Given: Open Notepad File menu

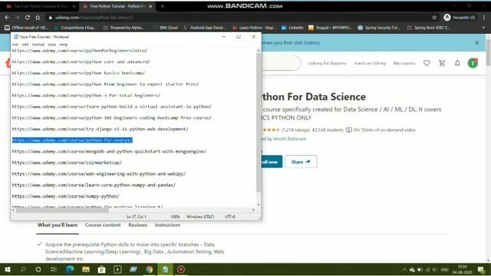Looking at the screenshot, I should coord(15,44).
